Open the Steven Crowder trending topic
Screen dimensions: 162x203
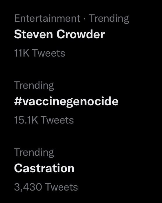click(x=59, y=34)
